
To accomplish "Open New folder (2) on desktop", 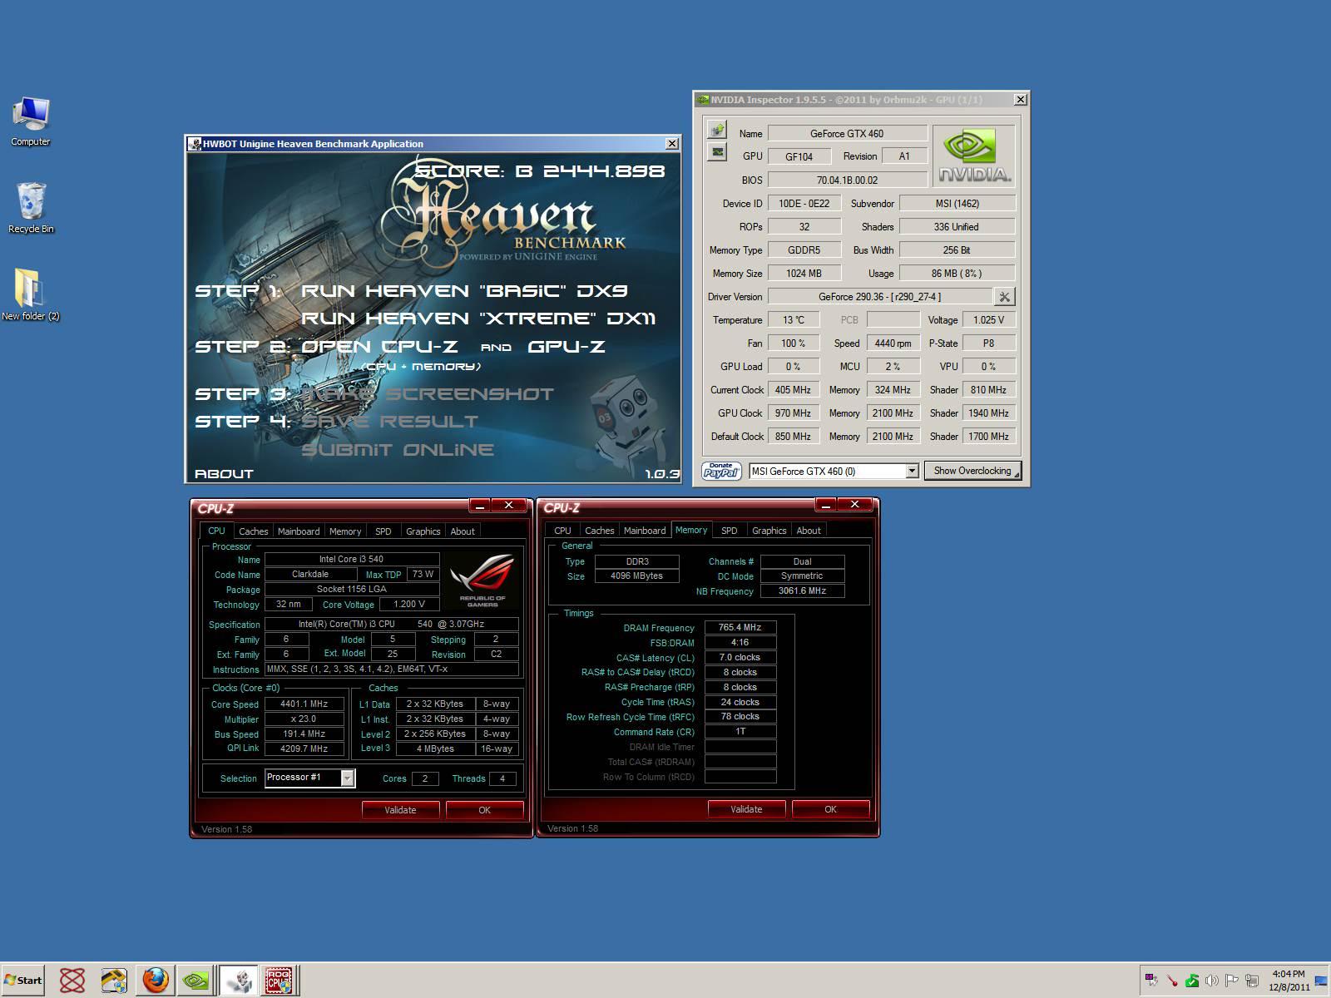I will (31, 295).
